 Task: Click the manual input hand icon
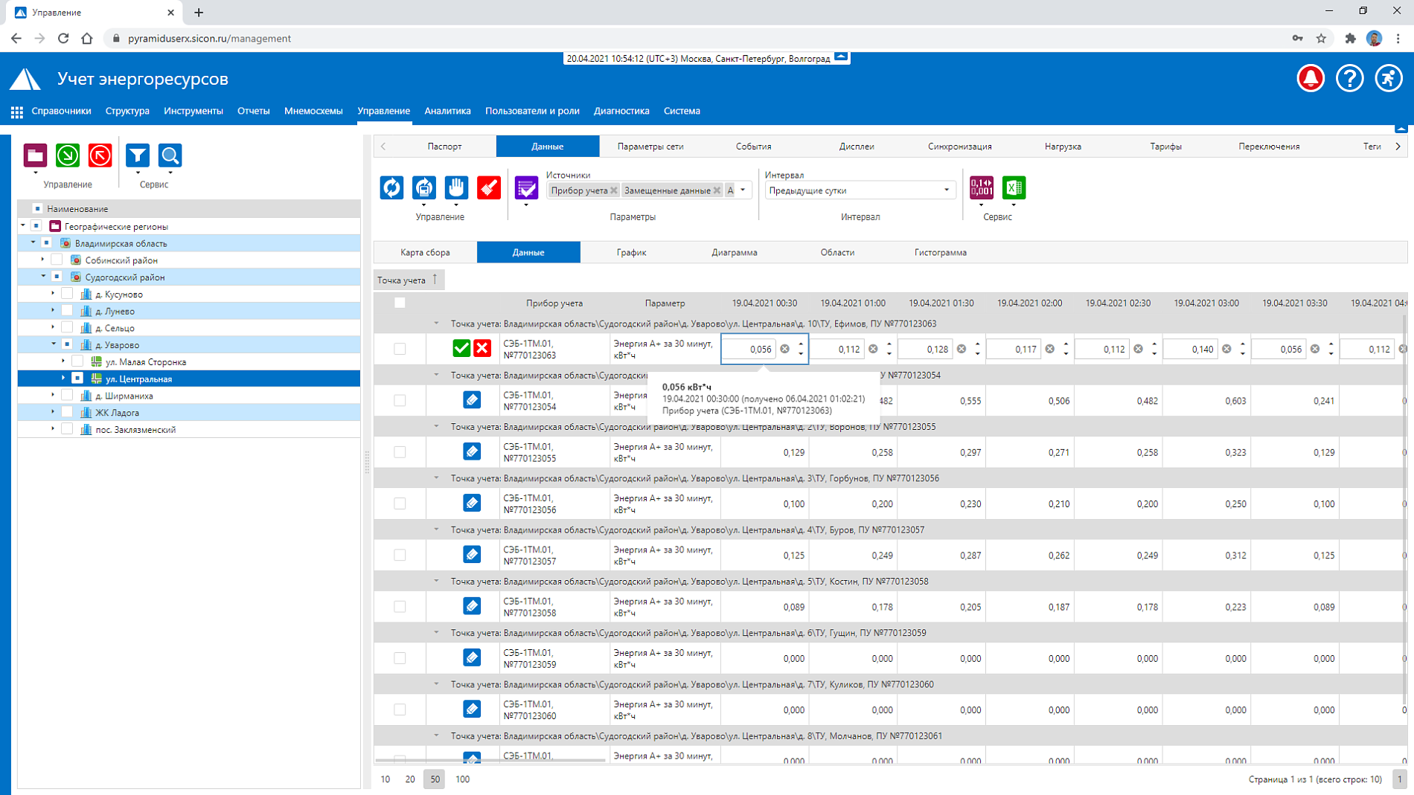[456, 188]
